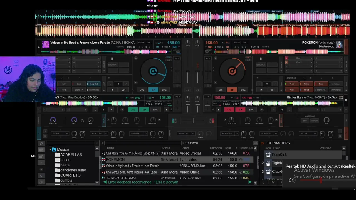
Task: Play or pause deck A (blue play button)
Action: (153, 90)
